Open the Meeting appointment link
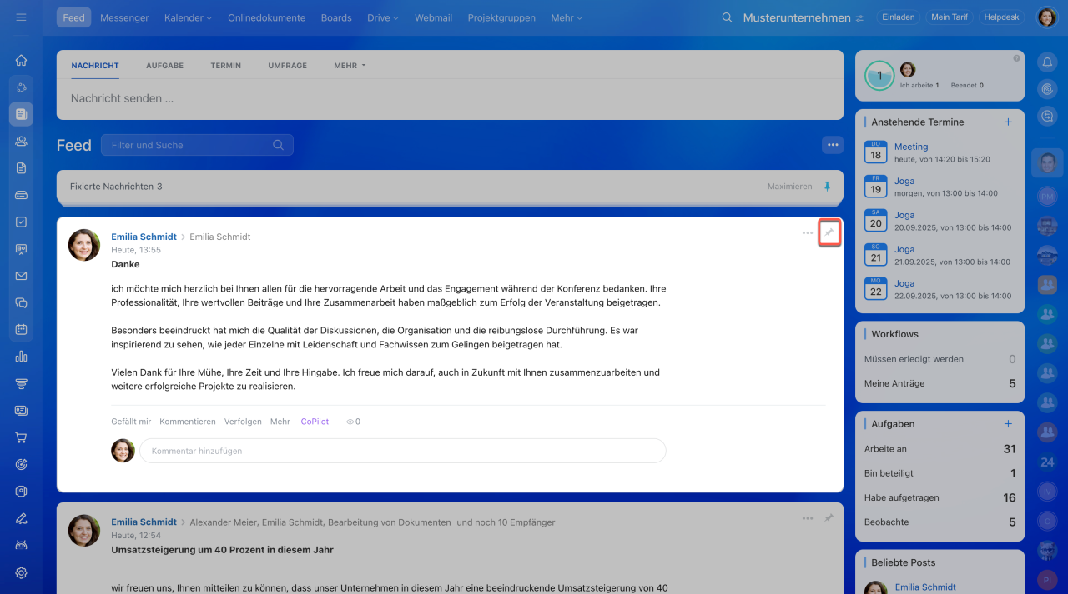This screenshot has height=594, width=1068. pos(911,147)
